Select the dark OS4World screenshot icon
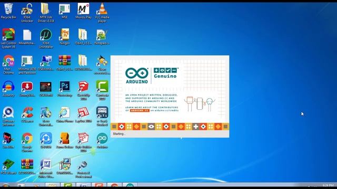Screen dimensions: 337x189 46,89
